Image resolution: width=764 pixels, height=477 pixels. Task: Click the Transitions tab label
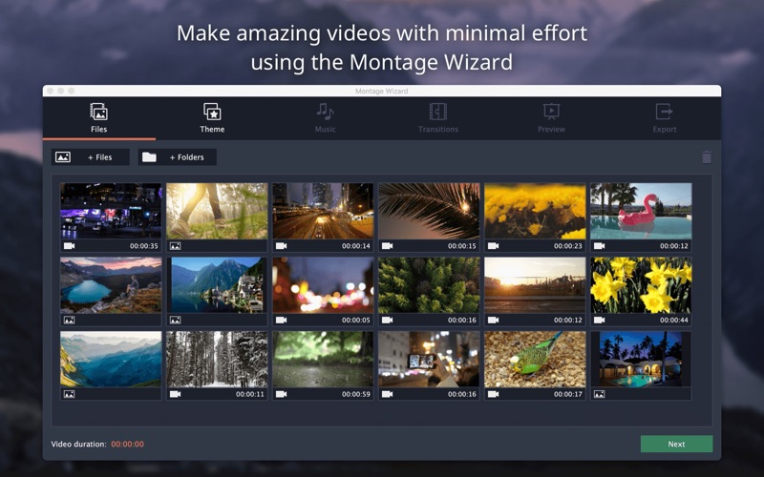[x=438, y=129]
